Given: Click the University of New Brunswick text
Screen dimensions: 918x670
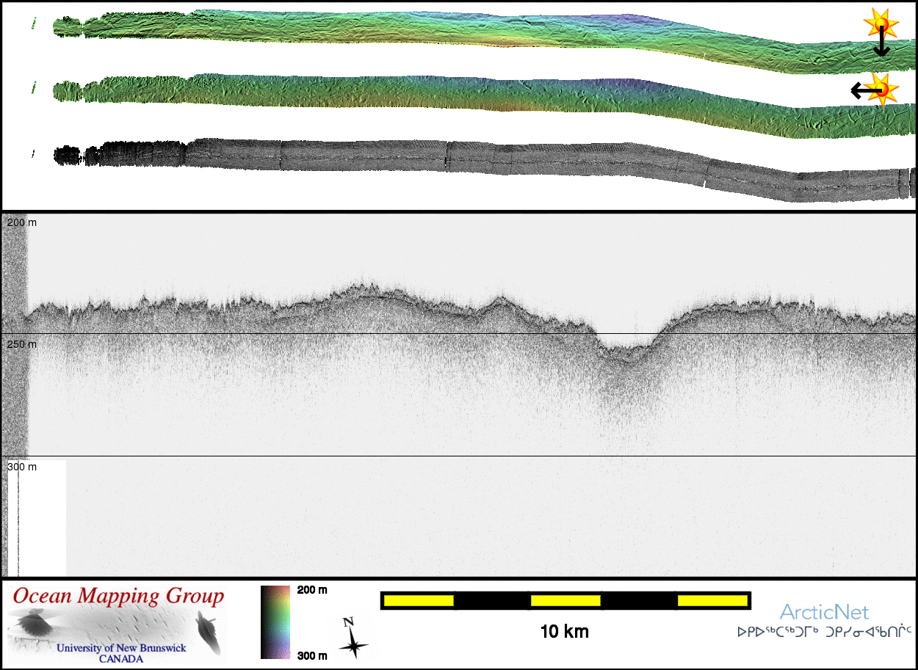Looking at the screenshot, I should (121, 649).
